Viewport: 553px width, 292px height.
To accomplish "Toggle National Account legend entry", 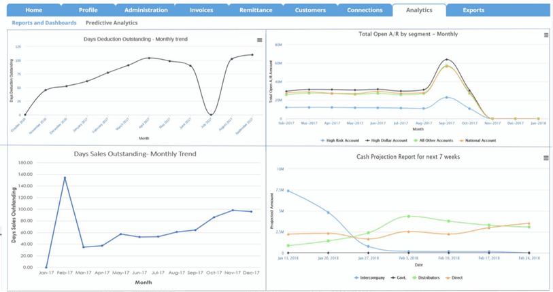I will coord(478,141).
